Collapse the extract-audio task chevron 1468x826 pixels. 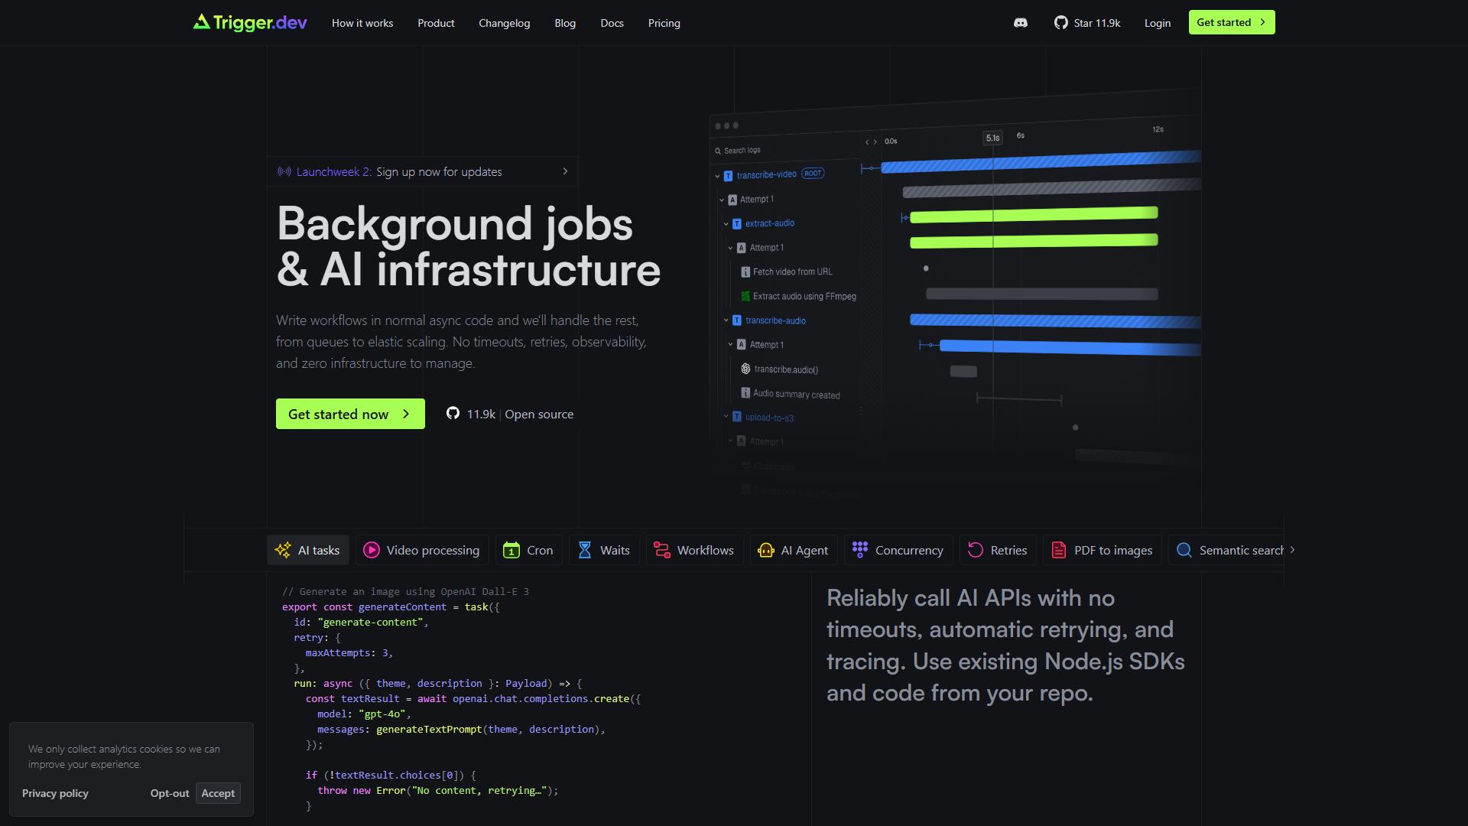(x=726, y=223)
